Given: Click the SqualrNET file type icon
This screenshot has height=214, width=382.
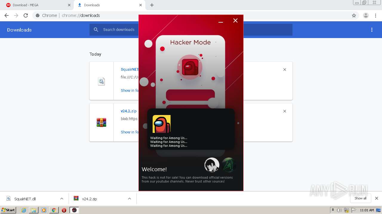Looking at the screenshot, I should pyautogui.click(x=101, y=81).
